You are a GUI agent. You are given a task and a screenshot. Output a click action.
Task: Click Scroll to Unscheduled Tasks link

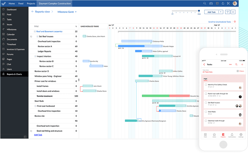point(219,22)
